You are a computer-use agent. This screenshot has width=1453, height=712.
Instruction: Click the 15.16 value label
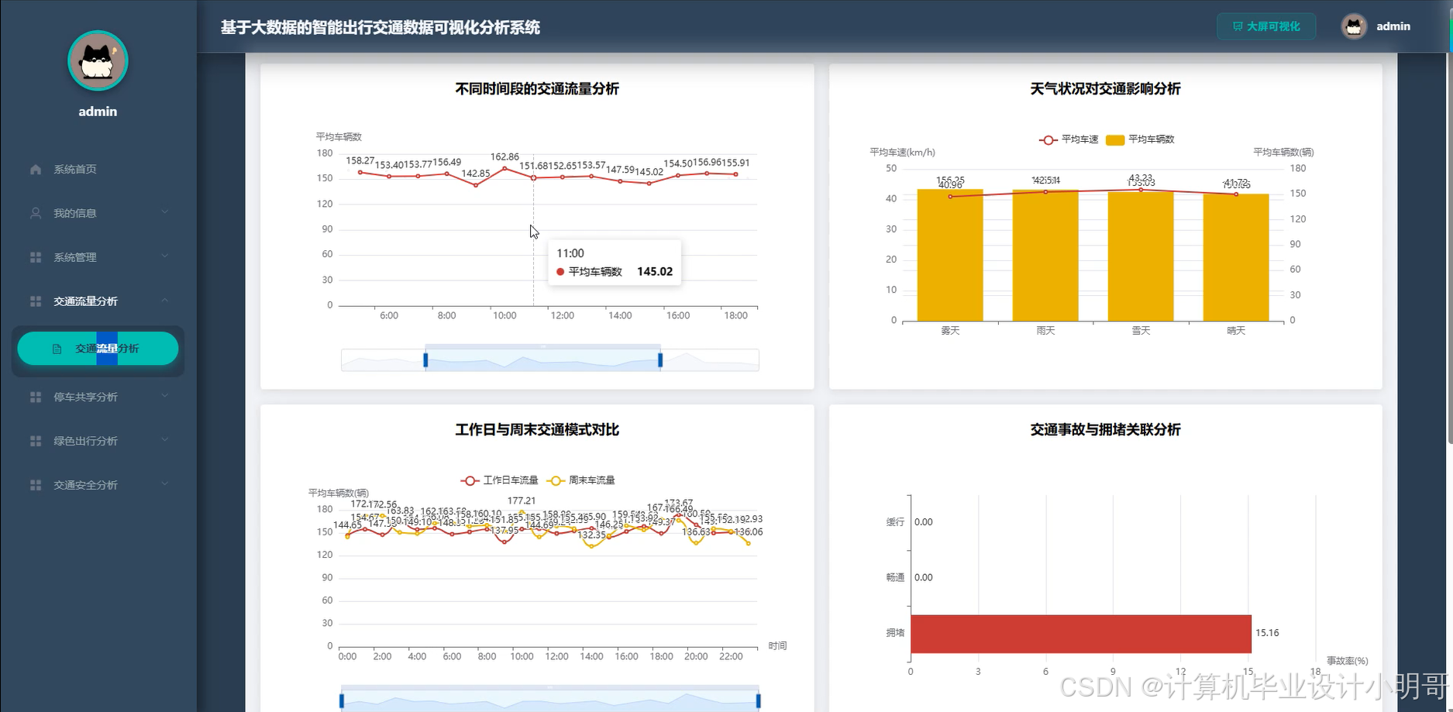point(1267,633)
